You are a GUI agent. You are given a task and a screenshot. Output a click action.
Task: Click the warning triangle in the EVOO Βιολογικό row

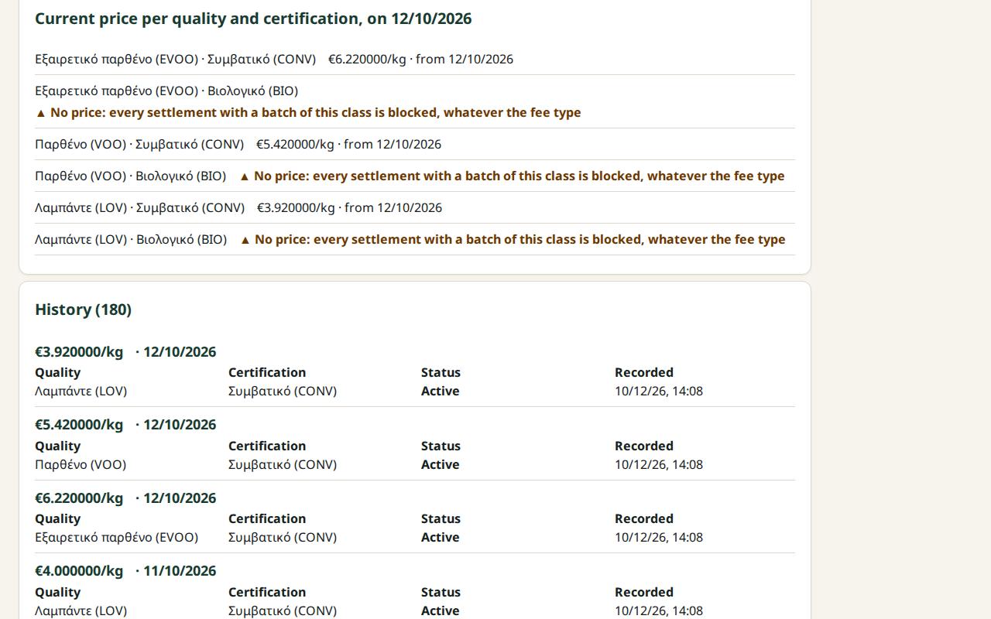coord(41,113)
